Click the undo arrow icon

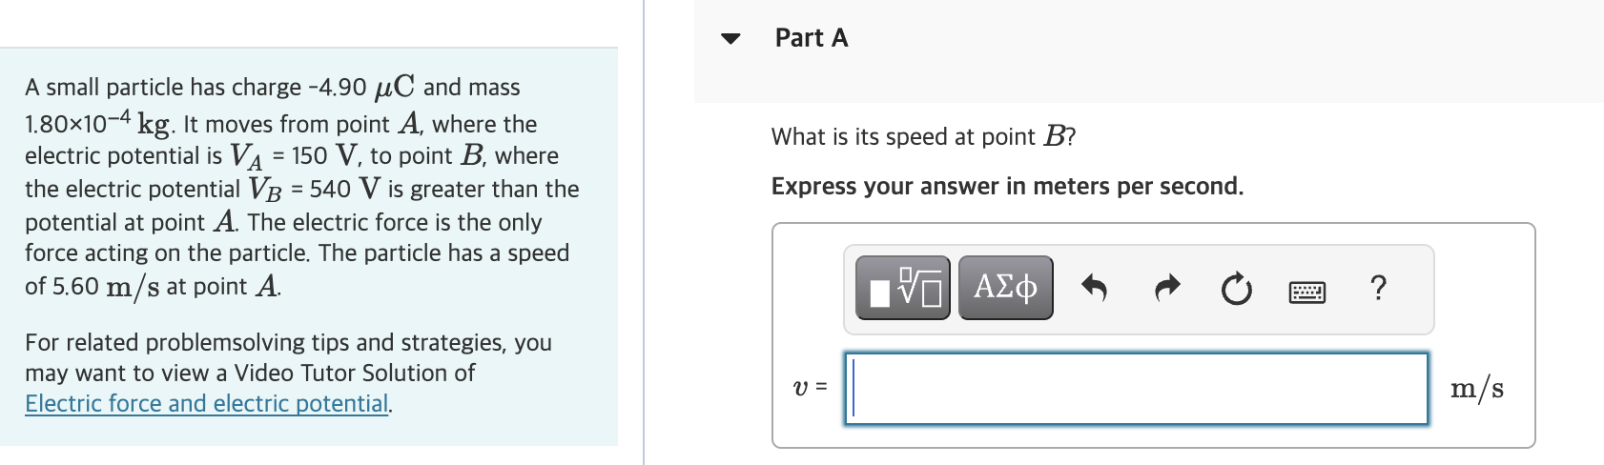point(1094,288)
